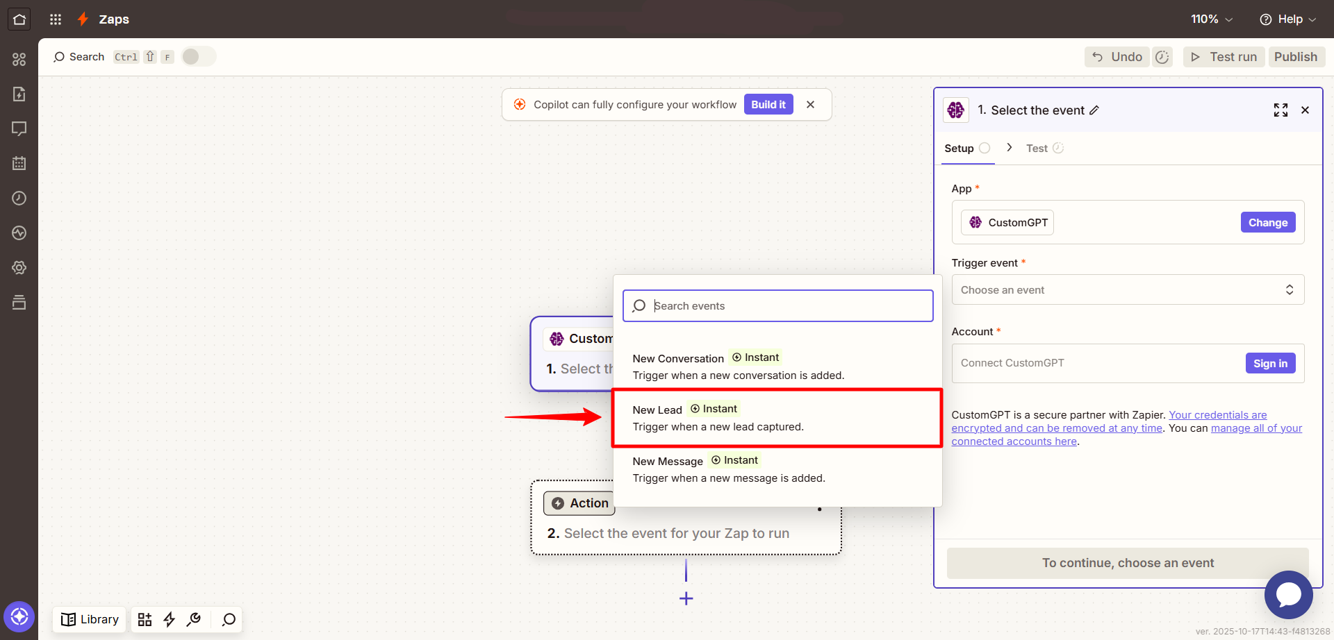Open the apps grid menu

point(56,19)
